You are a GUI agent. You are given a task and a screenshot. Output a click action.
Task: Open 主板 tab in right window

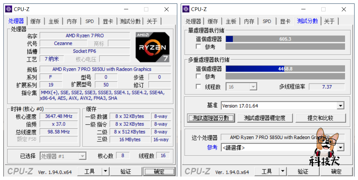231,21
